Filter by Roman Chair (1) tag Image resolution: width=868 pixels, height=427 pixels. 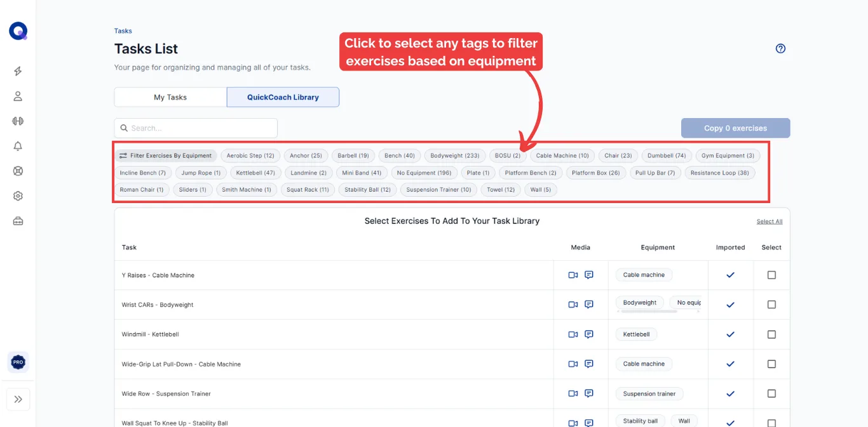[142, 190]
